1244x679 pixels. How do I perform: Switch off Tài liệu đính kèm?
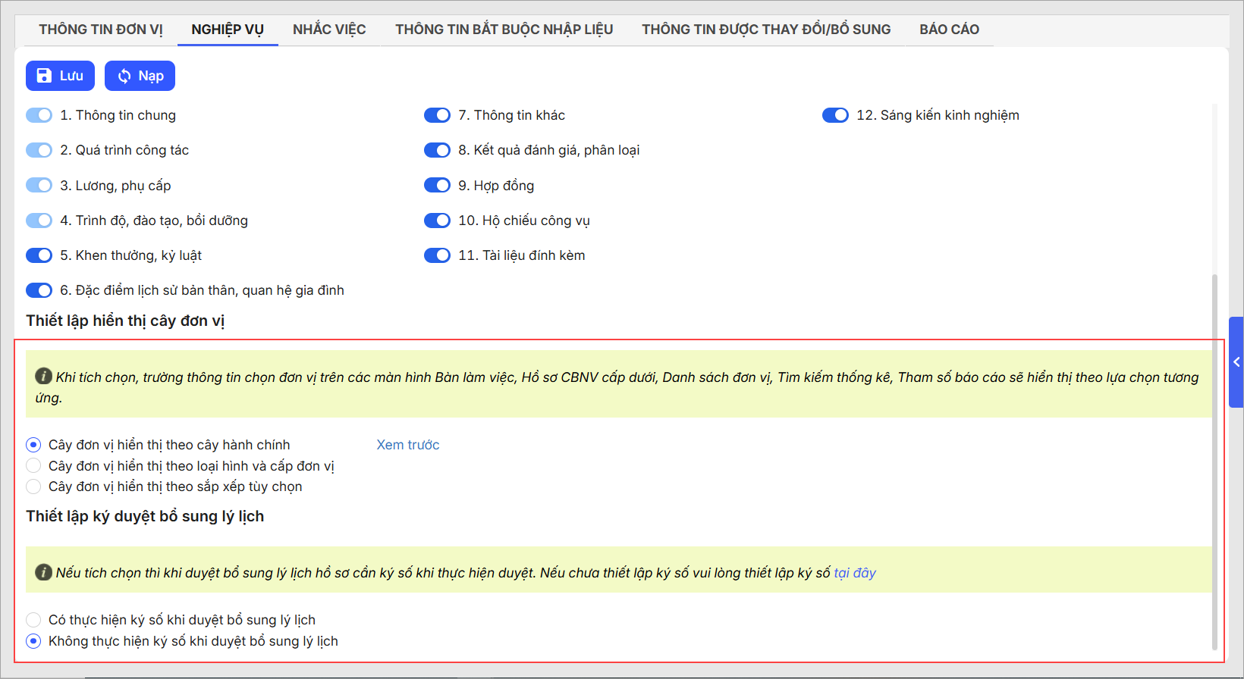click(437, 255)
